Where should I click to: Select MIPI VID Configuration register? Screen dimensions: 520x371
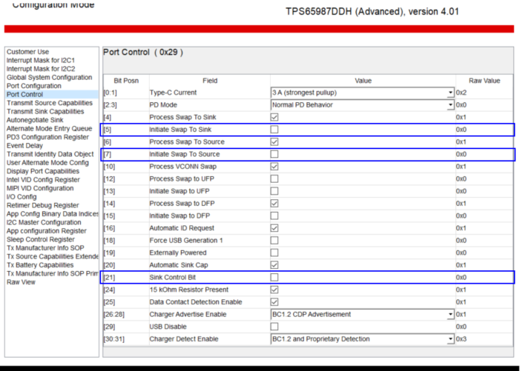[x=40, y=188]
